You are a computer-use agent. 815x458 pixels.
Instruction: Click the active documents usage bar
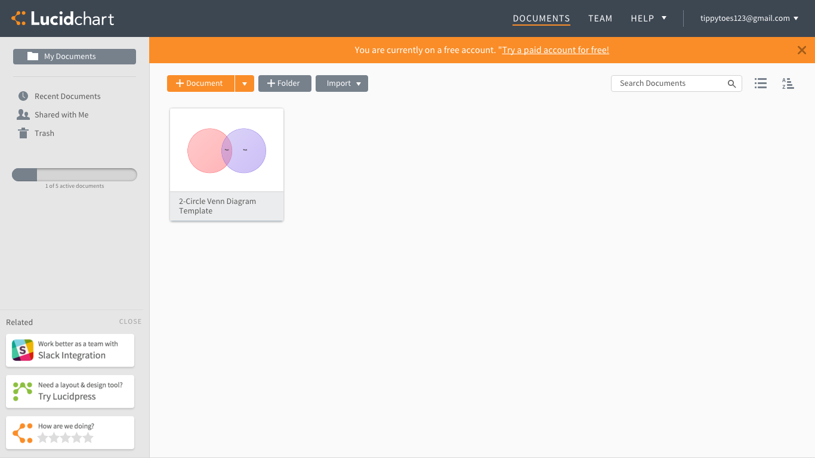pyautogui.click(x=75, y=175)
